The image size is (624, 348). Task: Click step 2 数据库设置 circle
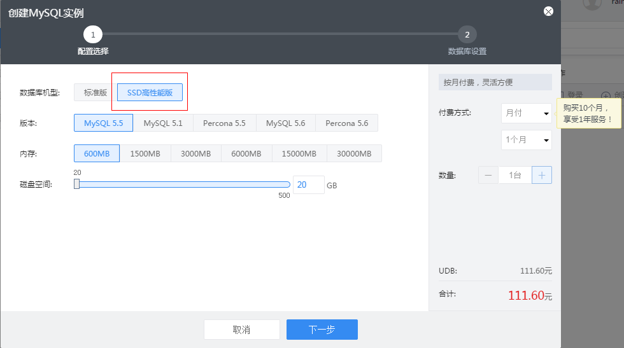tap(467, 34)
